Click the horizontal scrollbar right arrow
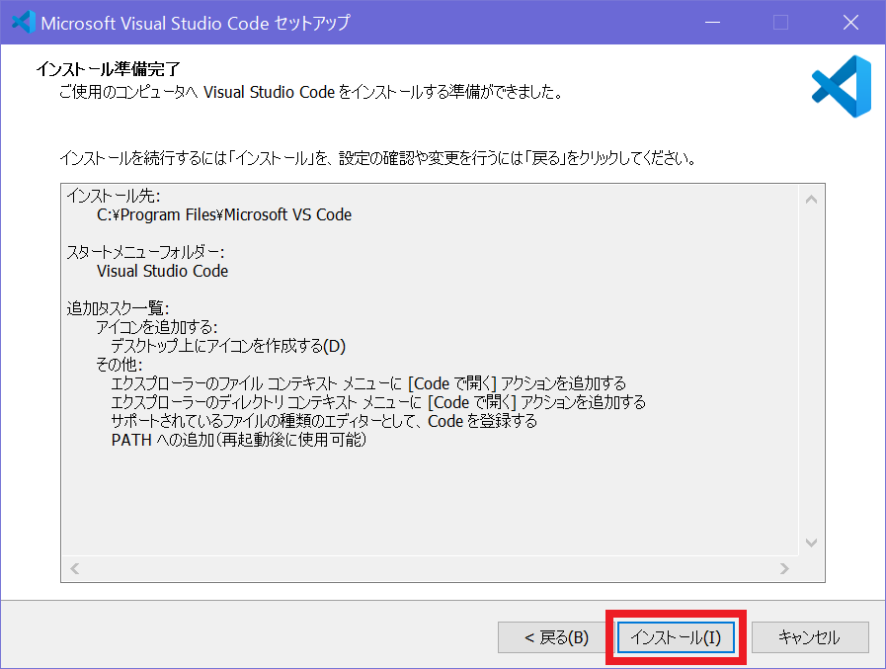886x669 pixels. tap(784, 568)
